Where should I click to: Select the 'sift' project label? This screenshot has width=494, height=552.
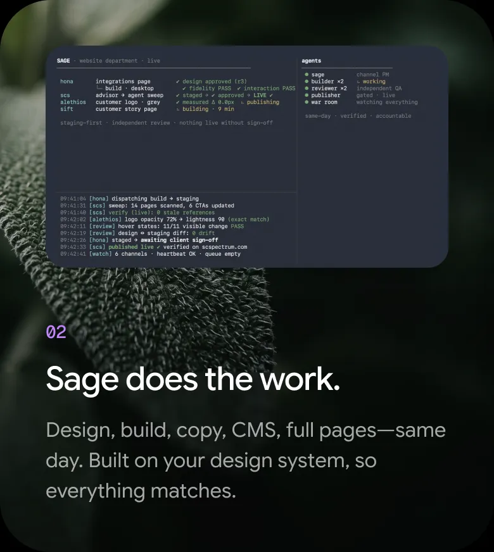click(x=66, y=109)
